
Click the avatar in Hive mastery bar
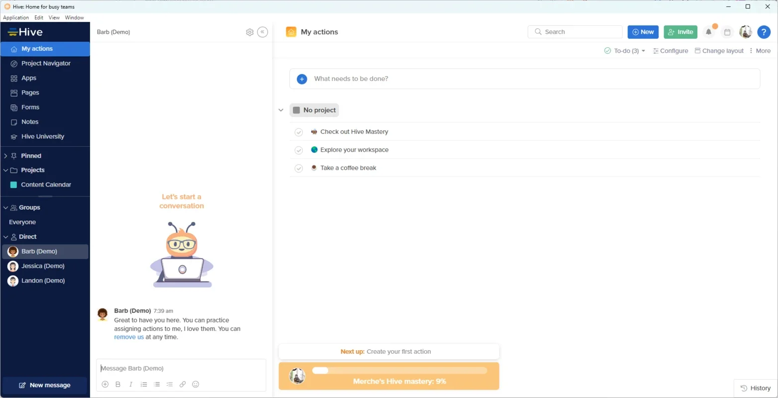click(x=297, y=376)
